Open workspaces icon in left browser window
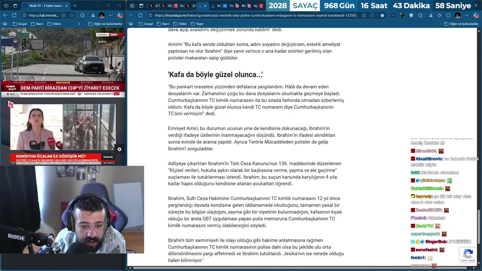 click(6, 6)
